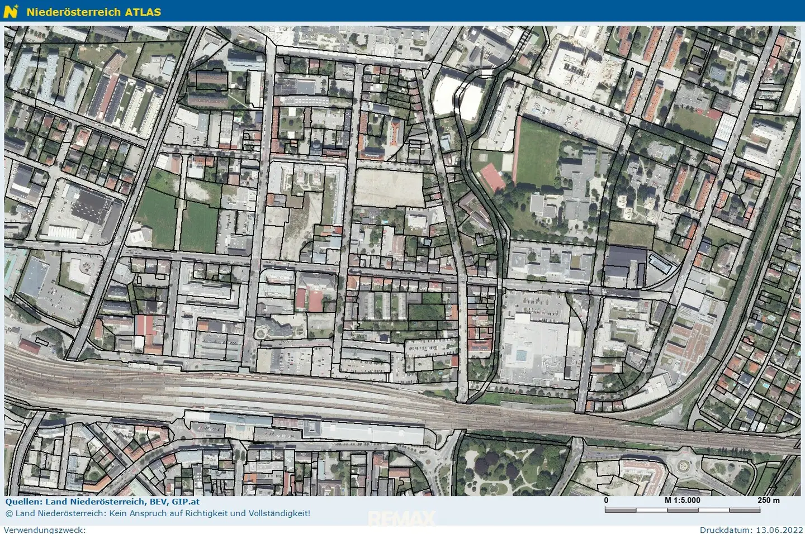
Task: Click the Druckdatum 13.06.2022 text
Action: click(751, 530)
